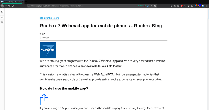Open the blog.runbox.com link
Screen dimensions: 209x110
coord(49,18)
